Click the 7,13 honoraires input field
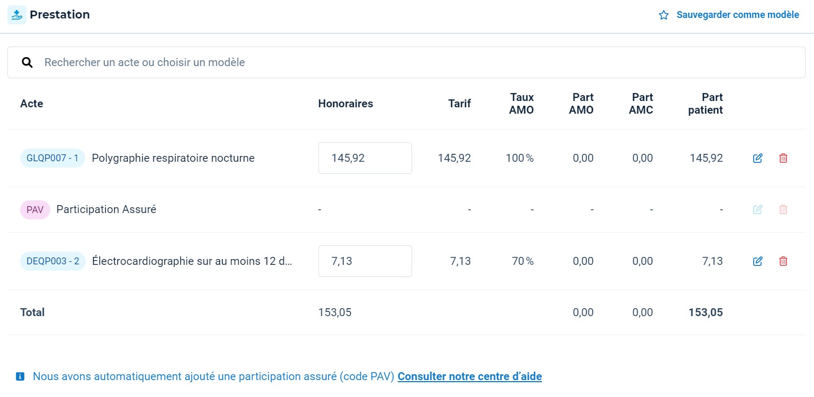Screen dimensions: 814x397 pyautogui.click(x=365, y=261)
